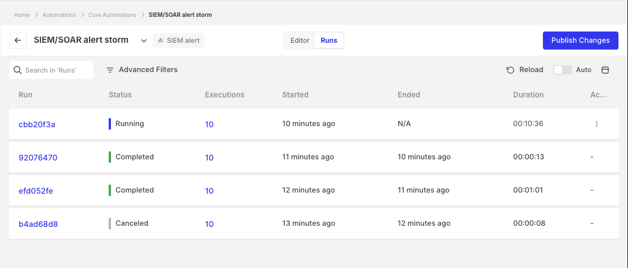Reload the runs list
Viewport: 628px width, 268px height.
[525, 70]
